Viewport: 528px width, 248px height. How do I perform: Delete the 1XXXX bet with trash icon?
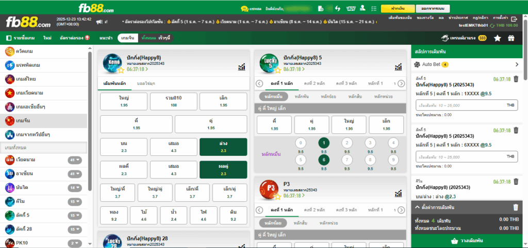516,79
